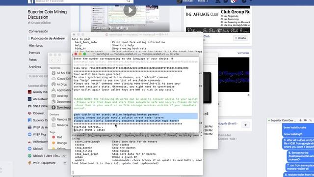Click the Unirte button for Affiliate Club

[x=240, y=38]
